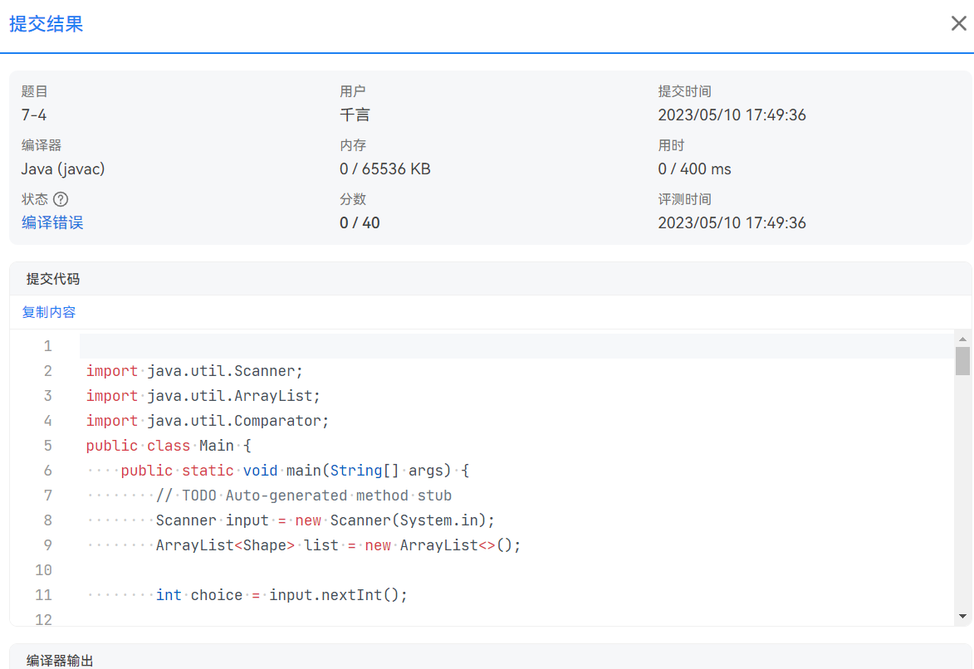Click the import java.util.Comparator line
Viewport: 974px width, 669px height.
(208, 421)
